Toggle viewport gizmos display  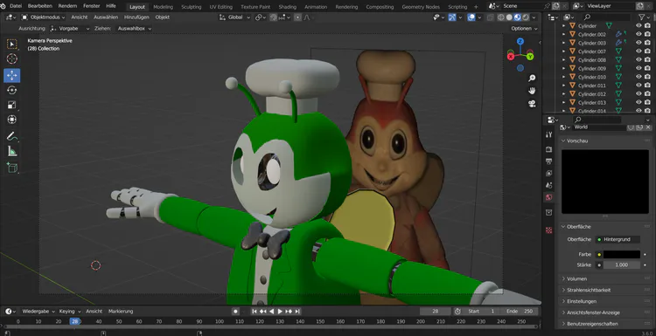coord(452,17)
